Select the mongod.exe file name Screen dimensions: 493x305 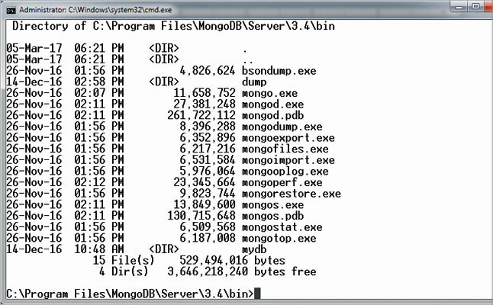(272, 104)
